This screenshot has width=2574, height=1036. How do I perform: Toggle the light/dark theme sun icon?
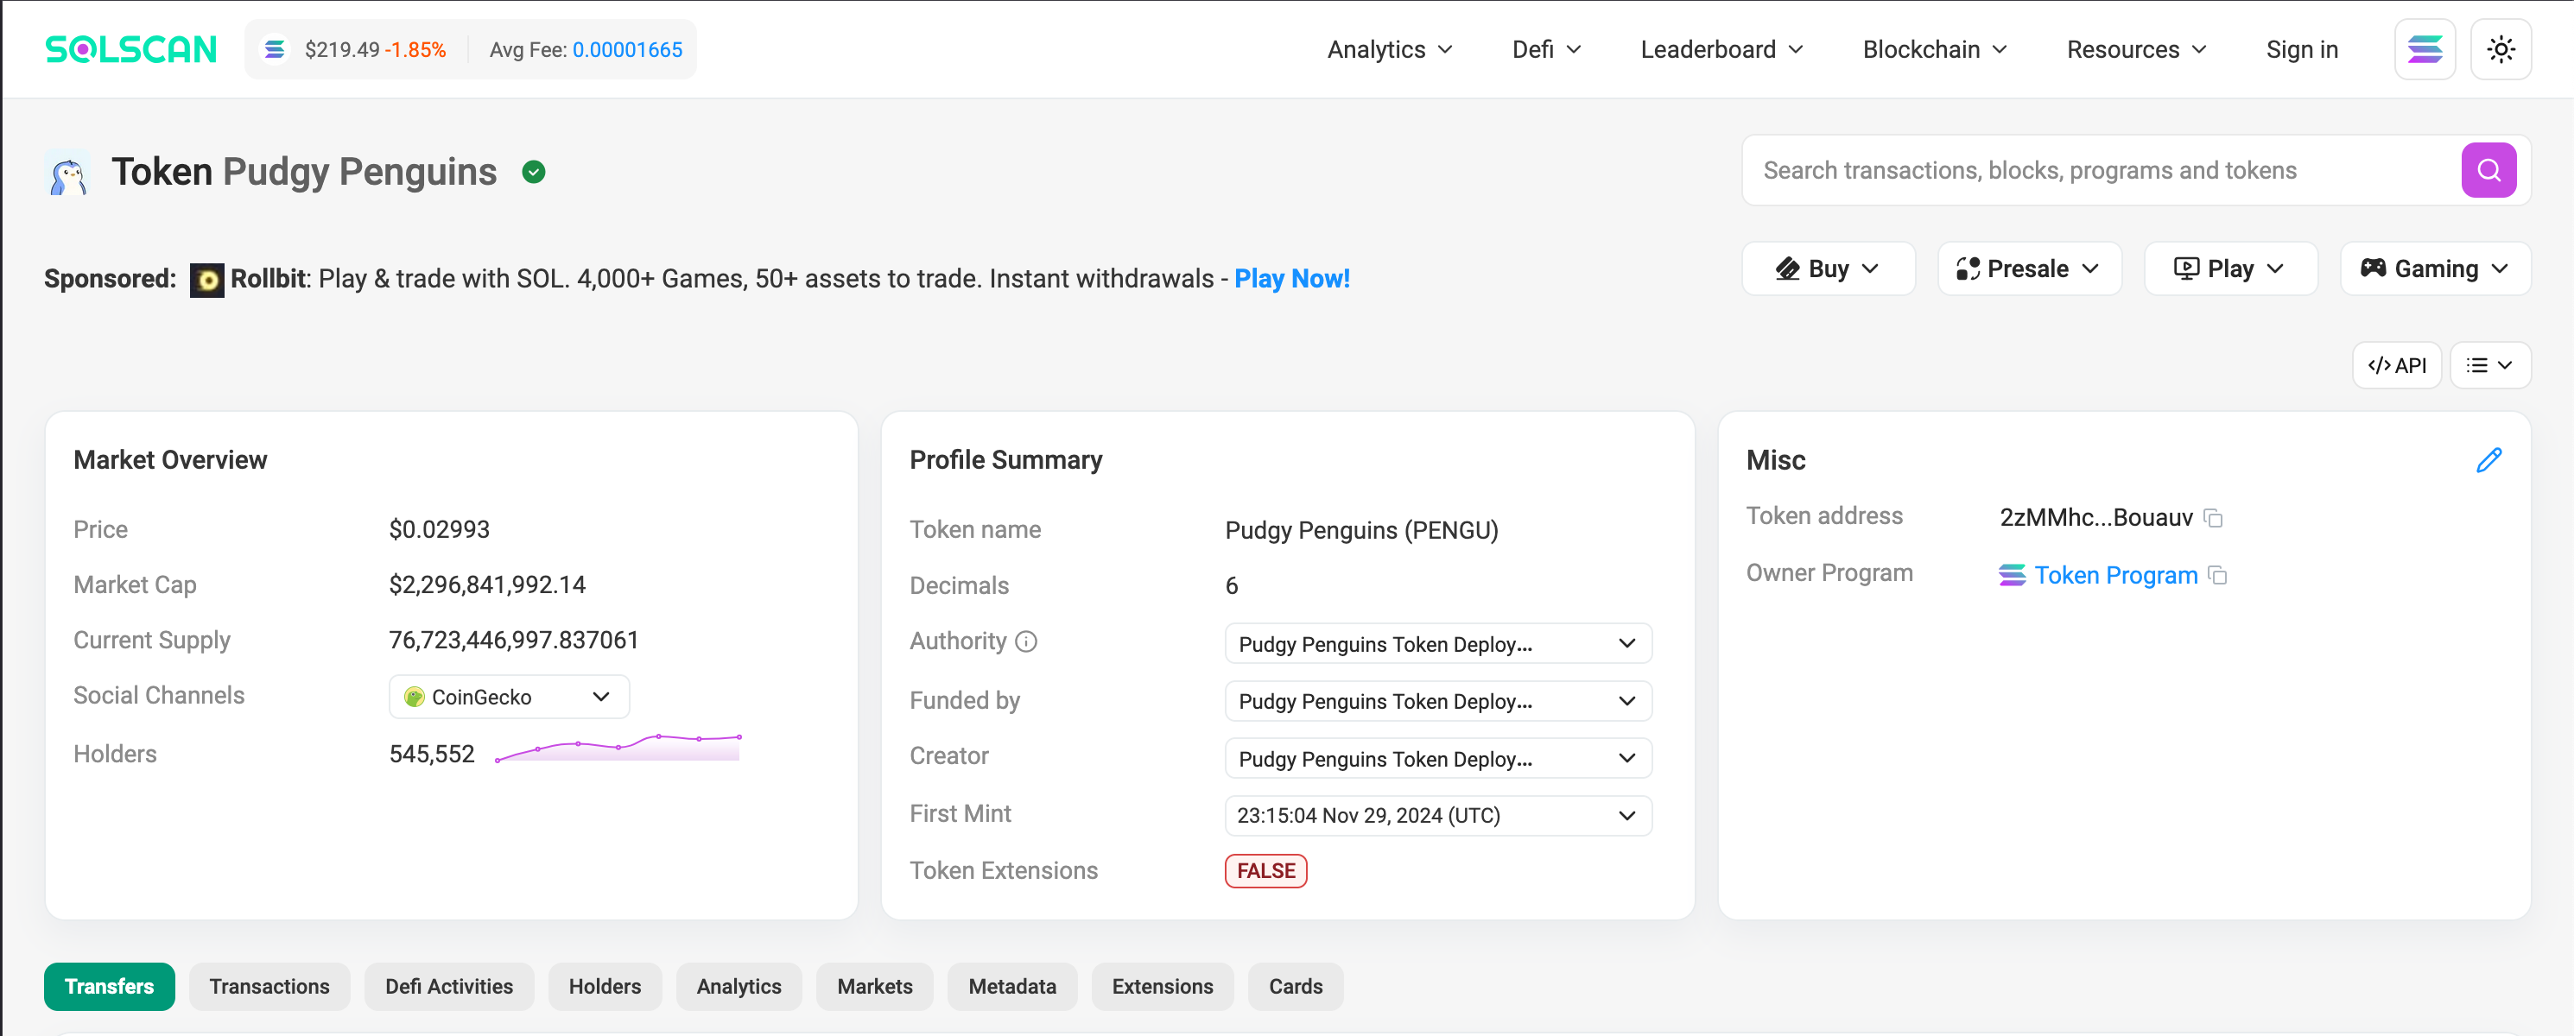point(2500,49)
